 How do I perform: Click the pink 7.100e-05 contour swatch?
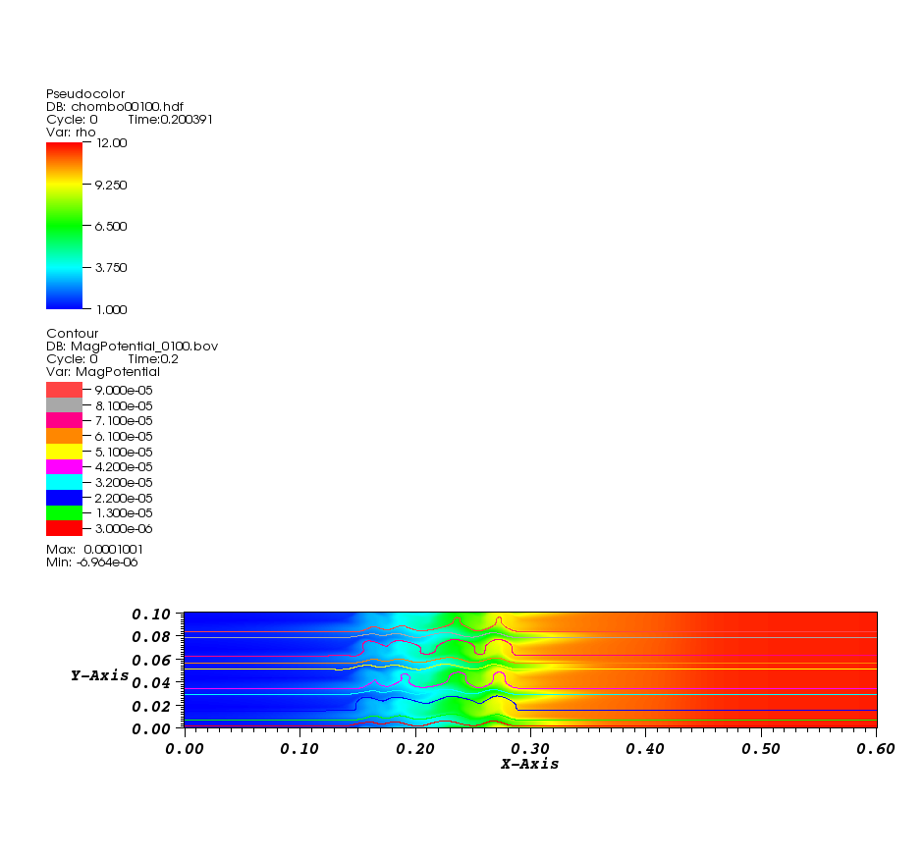tap(64, 420)
